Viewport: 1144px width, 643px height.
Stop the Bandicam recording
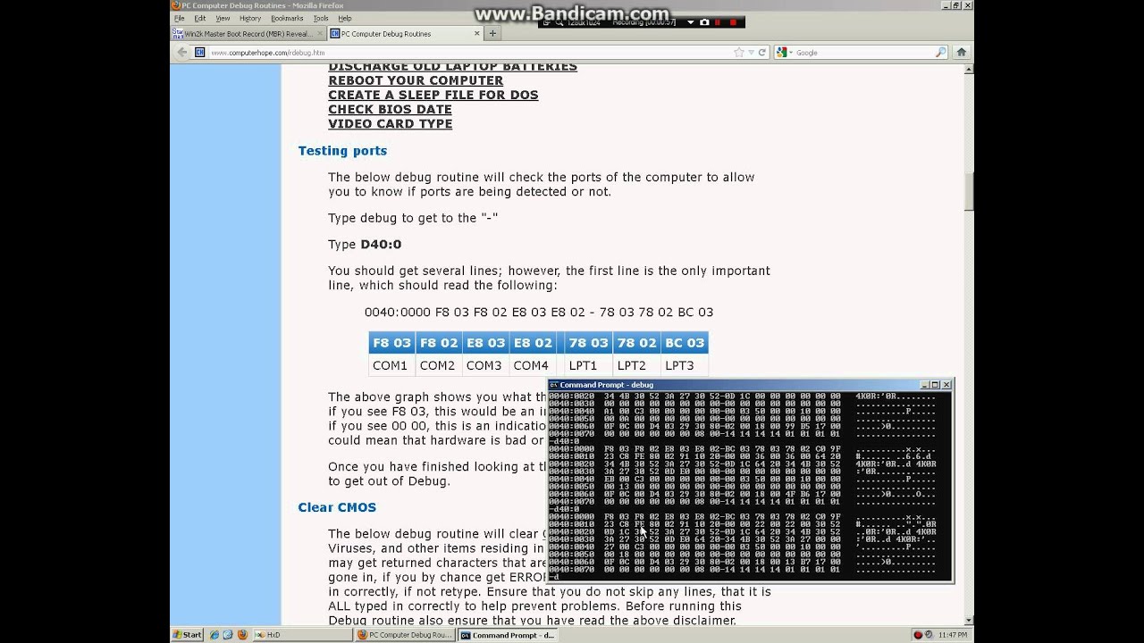point(734,21)
